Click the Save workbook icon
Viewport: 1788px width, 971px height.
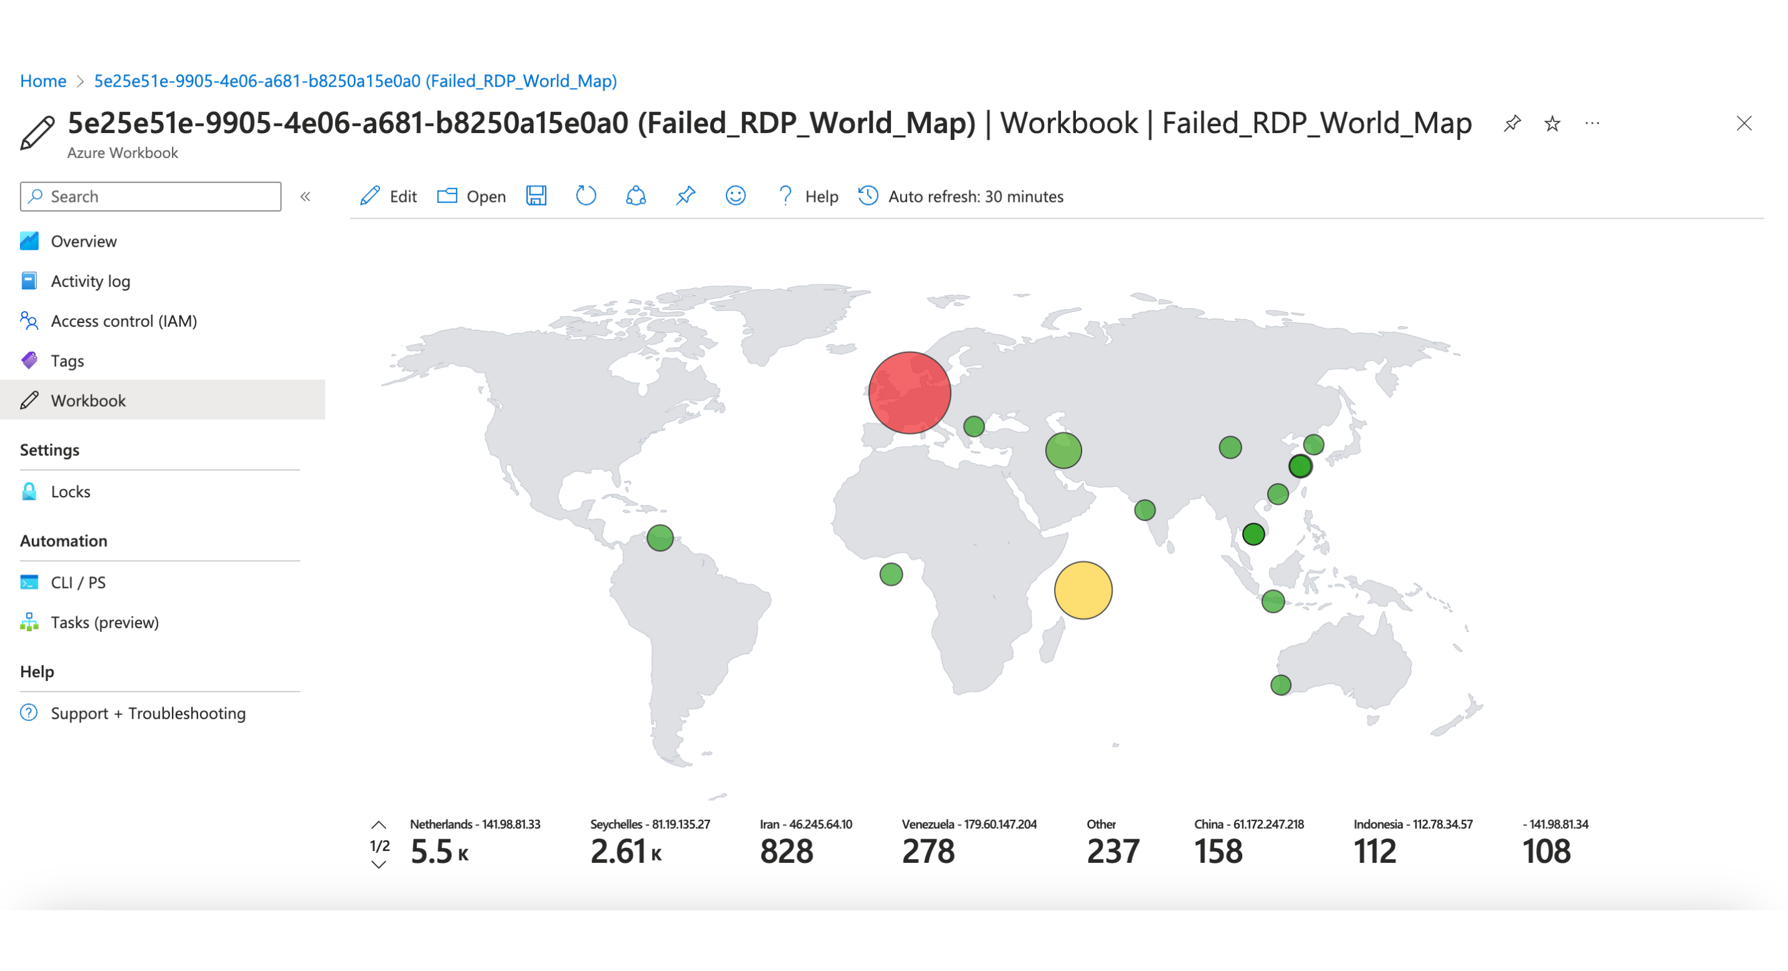(536, 196)
